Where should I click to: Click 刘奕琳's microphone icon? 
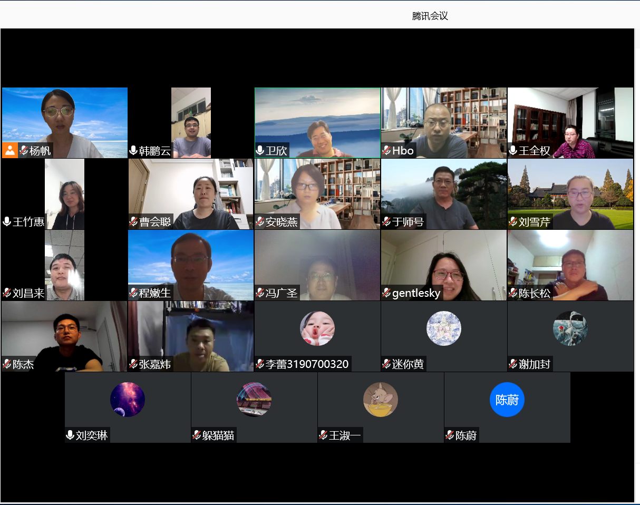70,435
